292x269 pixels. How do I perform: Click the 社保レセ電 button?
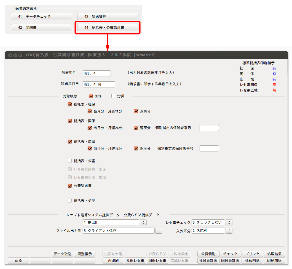pos(135,260)
